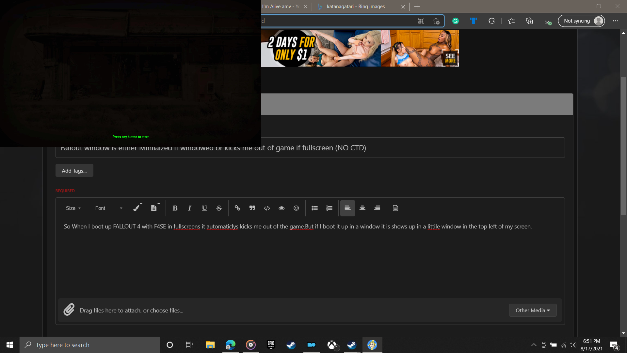Open the emoji picker
The height and width of the screenshot is (353, 627).
[296, 208]
